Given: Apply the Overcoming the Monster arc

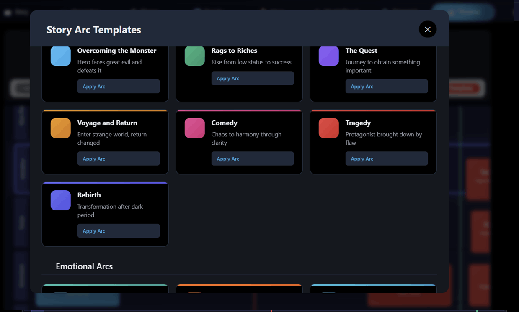Looking at the screenshot, I should [119, 86].
